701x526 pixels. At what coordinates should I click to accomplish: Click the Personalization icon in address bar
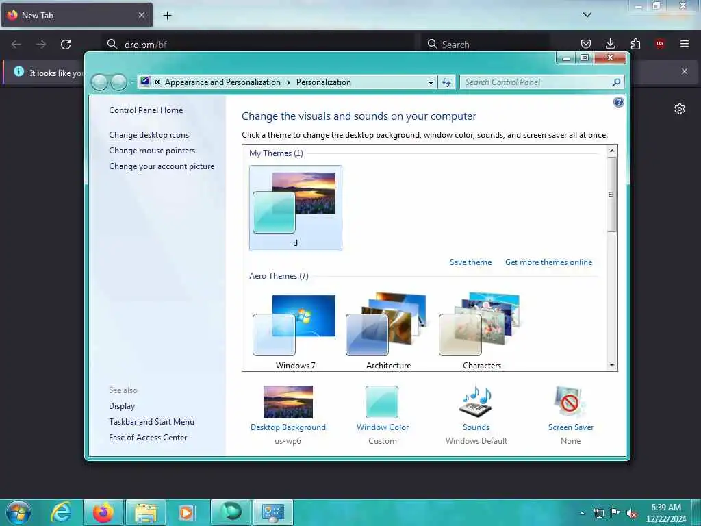145,82
